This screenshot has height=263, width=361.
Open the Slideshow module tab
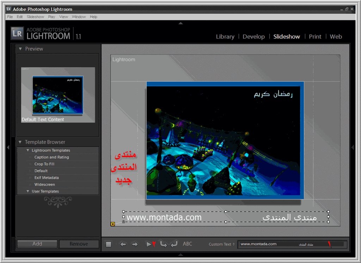pyautogui.click(x=287, y=37)
